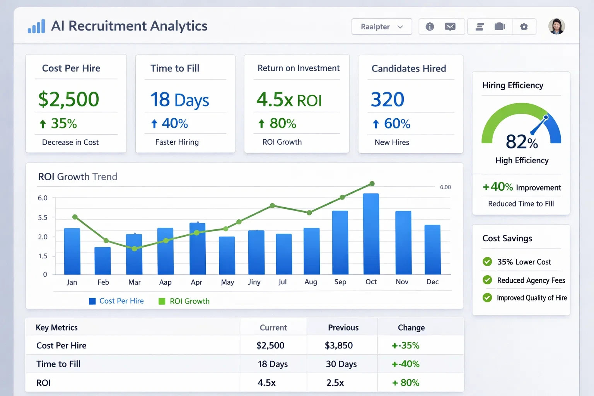Open the mail envelope icon
The image size is (594, 396).
(450, 27)
